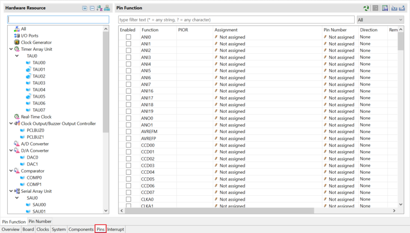Open the System tab
Image resolution: width=410 pixels, height=233 pixels.
point(58,229)
